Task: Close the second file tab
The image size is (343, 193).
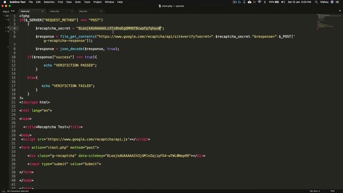Action: (x=72, y=11)
